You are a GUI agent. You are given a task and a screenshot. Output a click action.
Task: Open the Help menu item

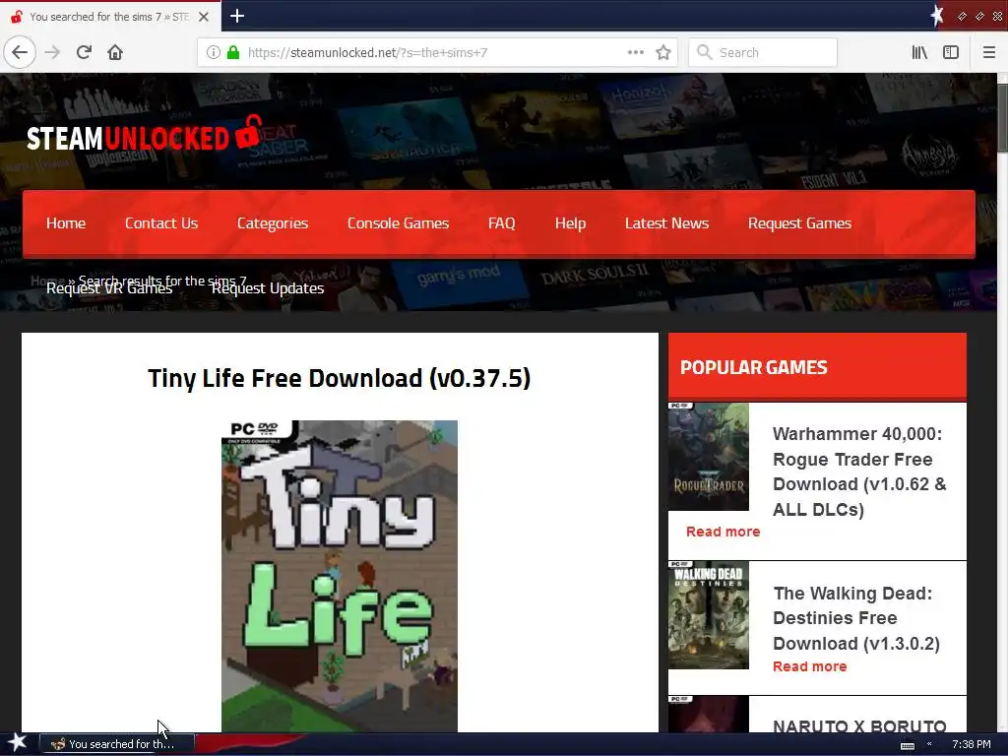(x=570, y=223)
